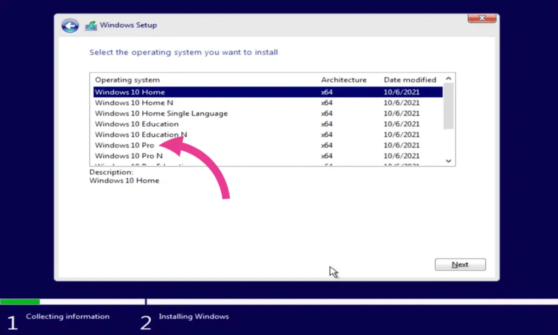Viewport: 558px width, 335px height.
Task: Select Windows 10 Home in the list
Action: [268, 92]
